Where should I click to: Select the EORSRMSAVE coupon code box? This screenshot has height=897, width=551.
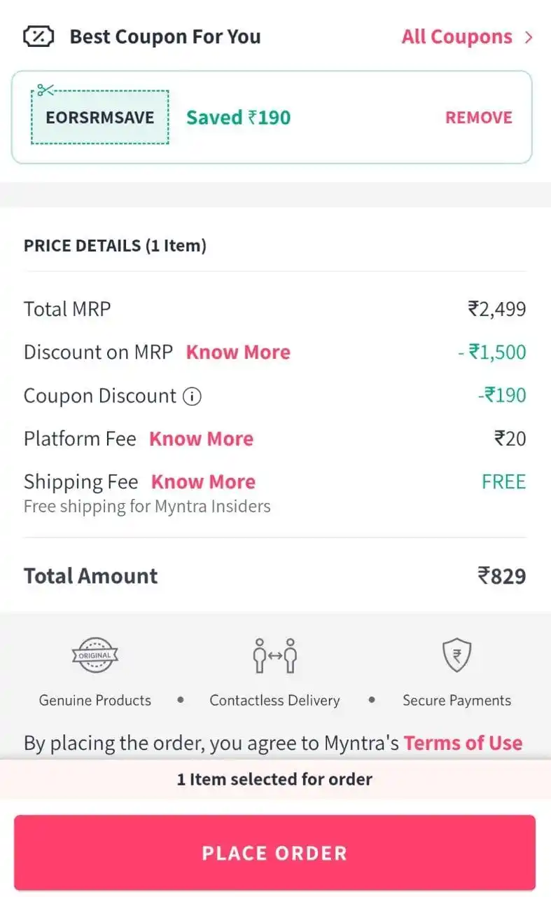pyautogui.click(x=99, y=116)
